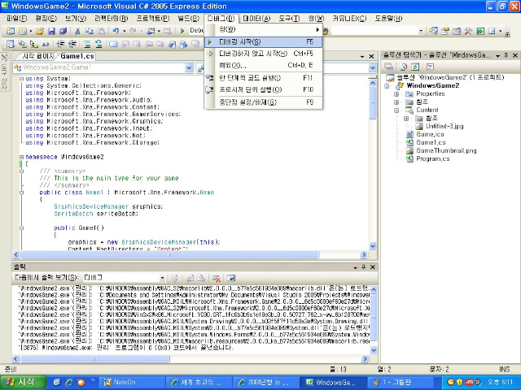The height and width of the screenshot is (390, 521).
Task: Click the left-edge 도구 상자 toolbox tab
Action: coord(4,73)
